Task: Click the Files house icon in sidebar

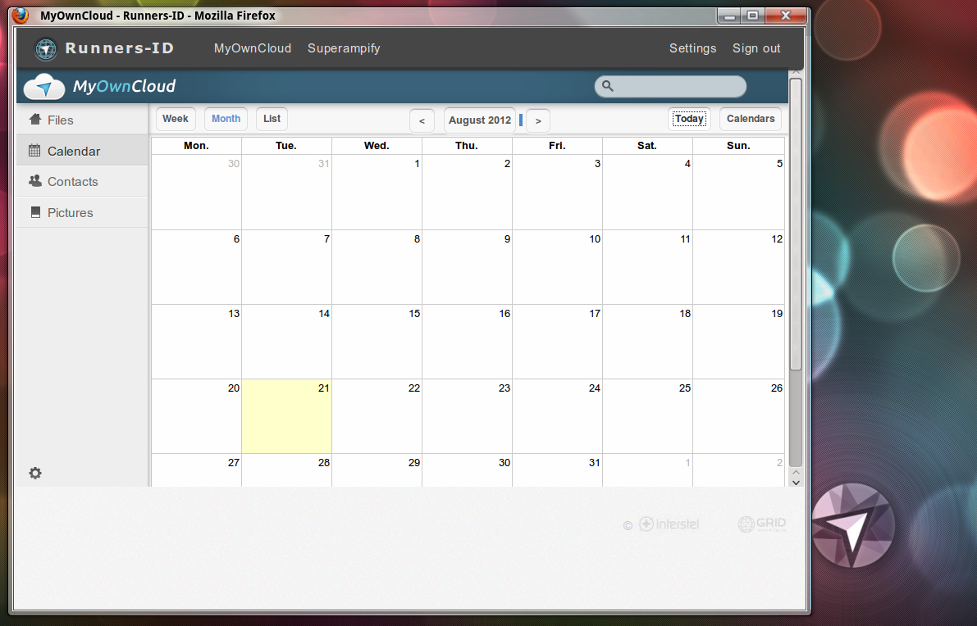Action: [35, 120]
